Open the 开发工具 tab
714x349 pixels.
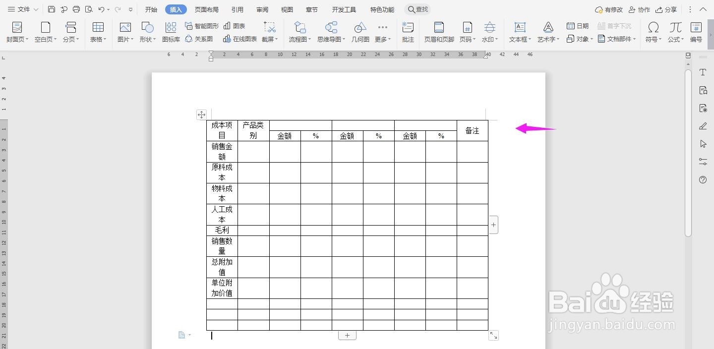click(344, 9)
